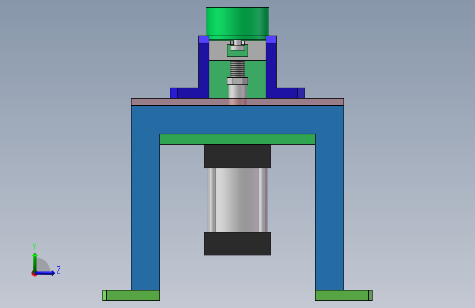Pick the left green foot plate
Image resolution: width=475 pixels, height=308 pixels.
coord(131,295)
